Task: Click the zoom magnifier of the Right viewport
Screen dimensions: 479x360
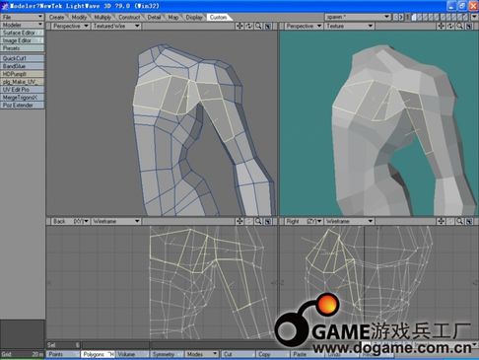Action: [x=460, y=221]
